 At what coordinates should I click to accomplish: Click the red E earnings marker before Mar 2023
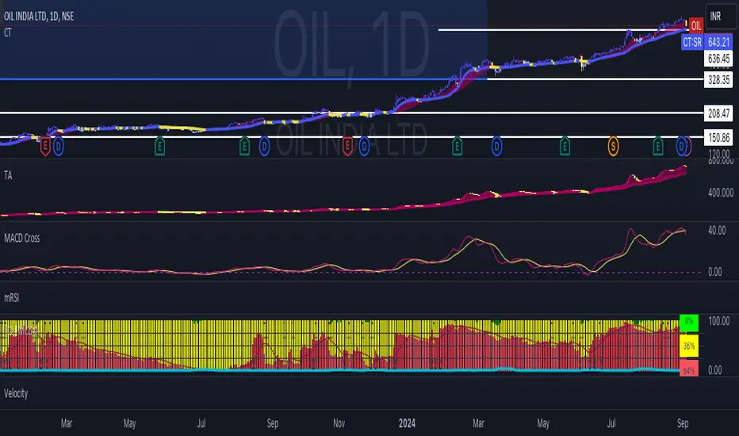point(45,147)
